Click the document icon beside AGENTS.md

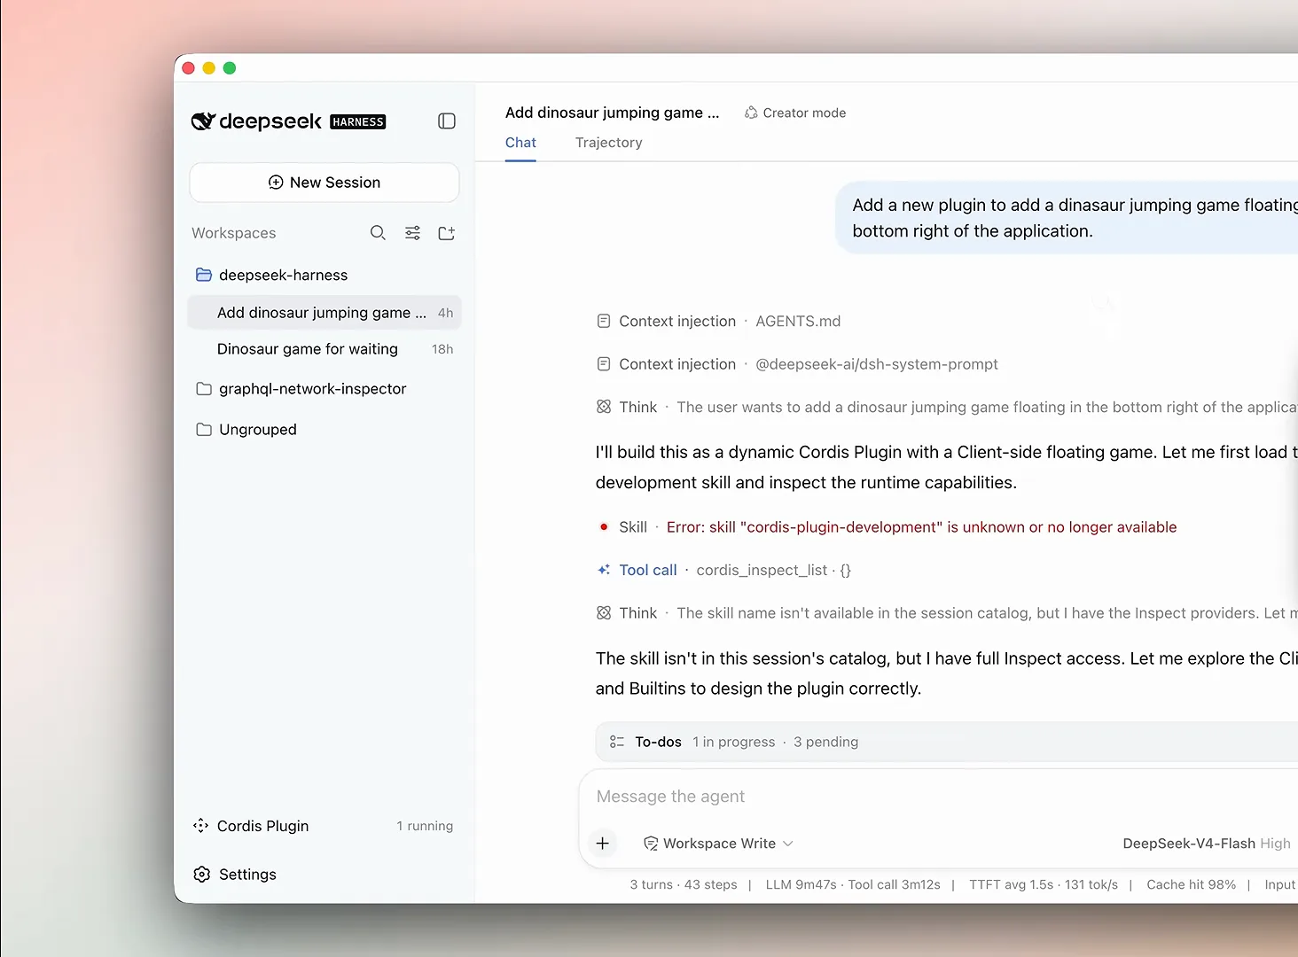(604, 322)
